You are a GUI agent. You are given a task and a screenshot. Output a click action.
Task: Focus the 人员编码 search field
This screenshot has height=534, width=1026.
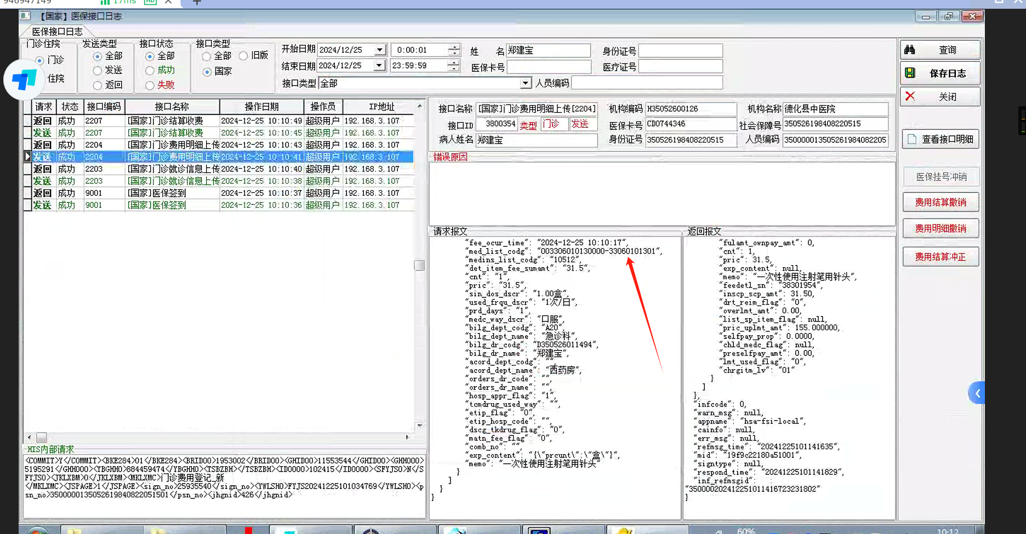point(647,83)
